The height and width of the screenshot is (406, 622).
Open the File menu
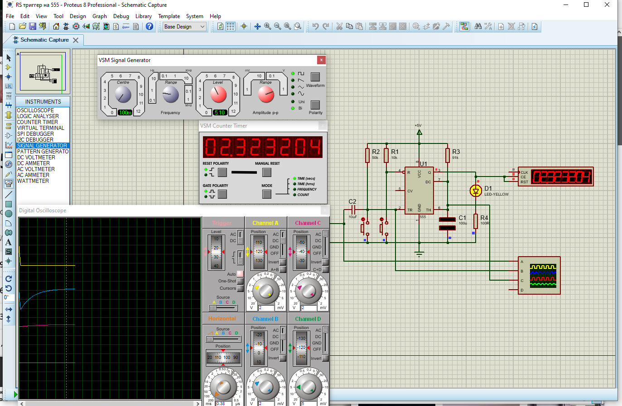point(10,16)
